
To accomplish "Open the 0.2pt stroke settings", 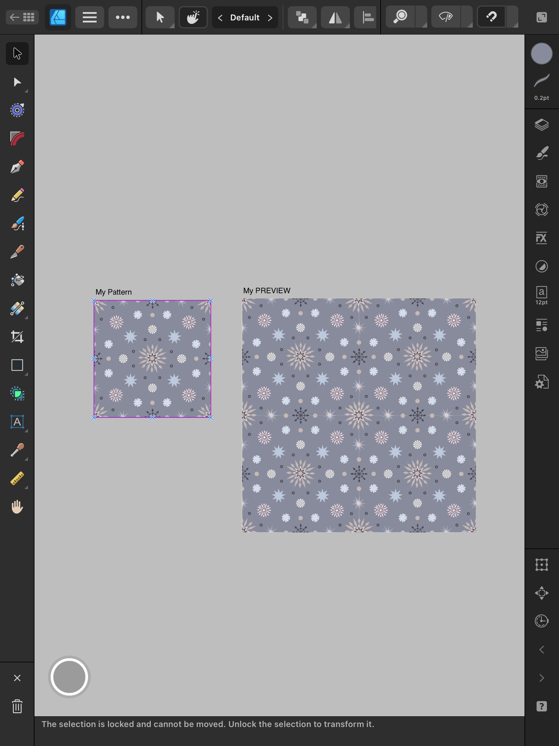I will [542, 87].
